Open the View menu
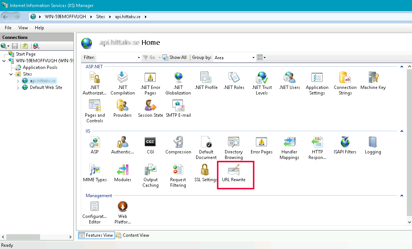The width and height of the screenshot is (412, 249). (23, 28)
